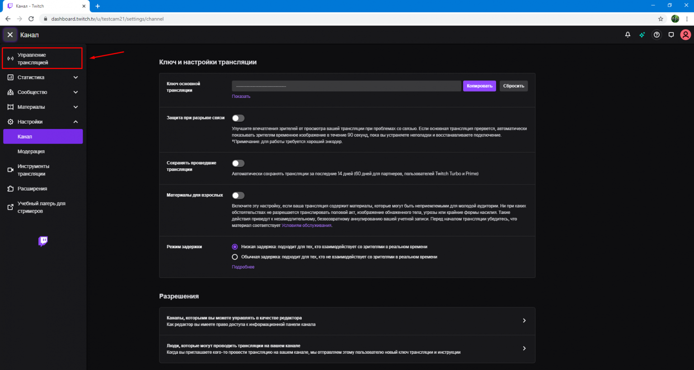Screen dimensions: 694x370
Task: Open Chrome three-dot menu
Action: [x=687, y=19]
